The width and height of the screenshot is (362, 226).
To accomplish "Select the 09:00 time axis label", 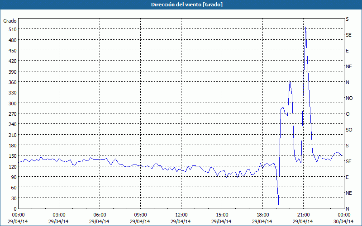I will pyautogui.click(x=140, y=215).
